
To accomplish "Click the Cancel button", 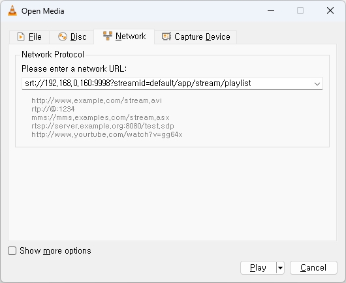I will coord(313,268).
